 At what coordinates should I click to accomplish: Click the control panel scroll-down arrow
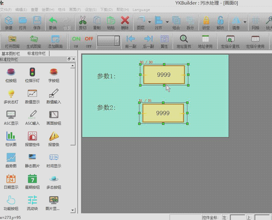[x=73, y=210]
